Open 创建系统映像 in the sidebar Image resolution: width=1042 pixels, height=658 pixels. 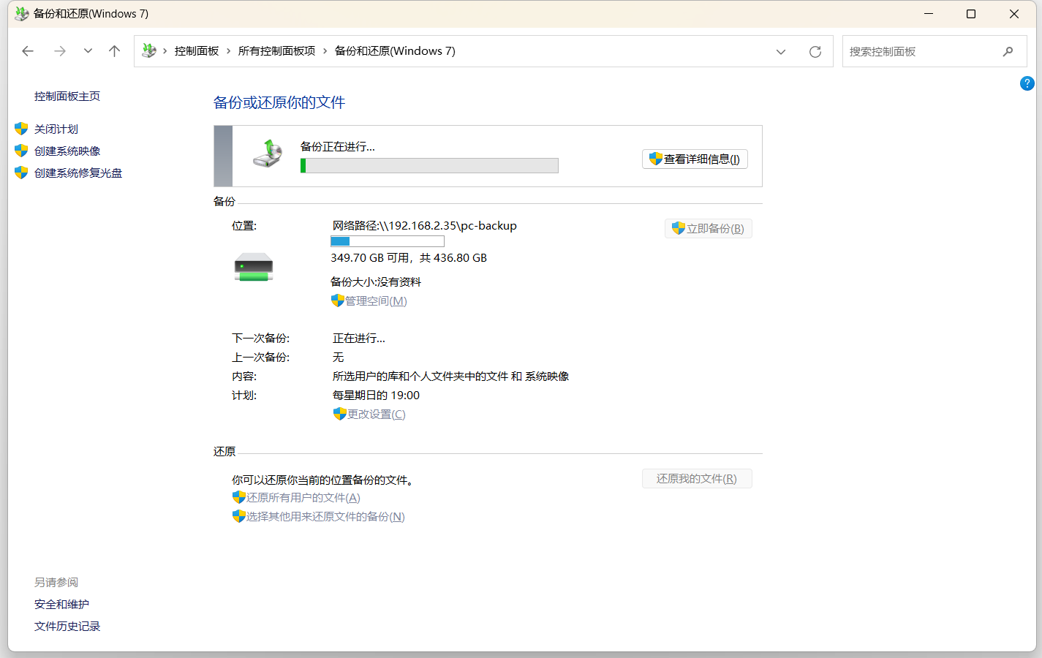click(67, 151)
